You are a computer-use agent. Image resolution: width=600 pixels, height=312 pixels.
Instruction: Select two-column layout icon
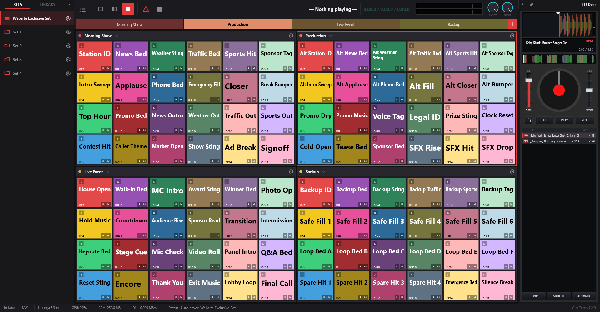click(x=114, y=9)
